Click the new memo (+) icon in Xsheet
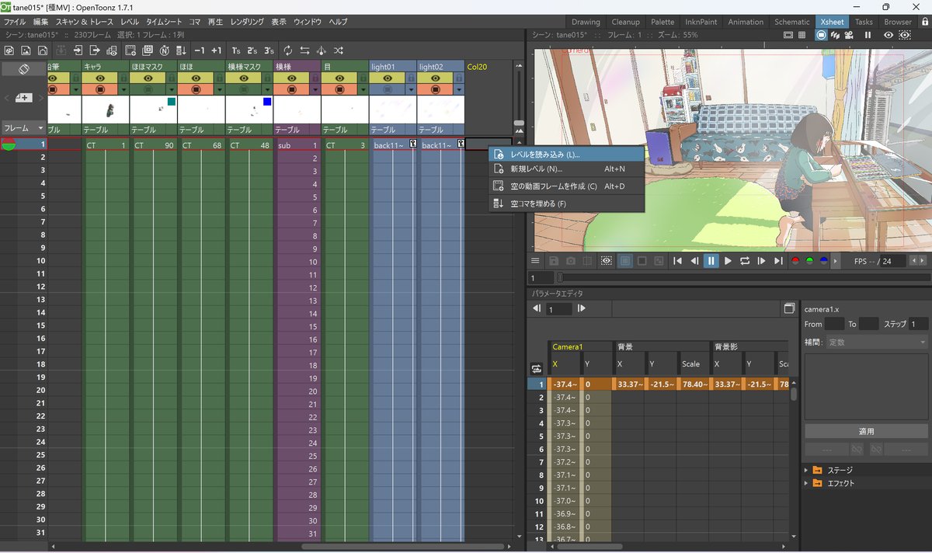 tap(23, 98)
